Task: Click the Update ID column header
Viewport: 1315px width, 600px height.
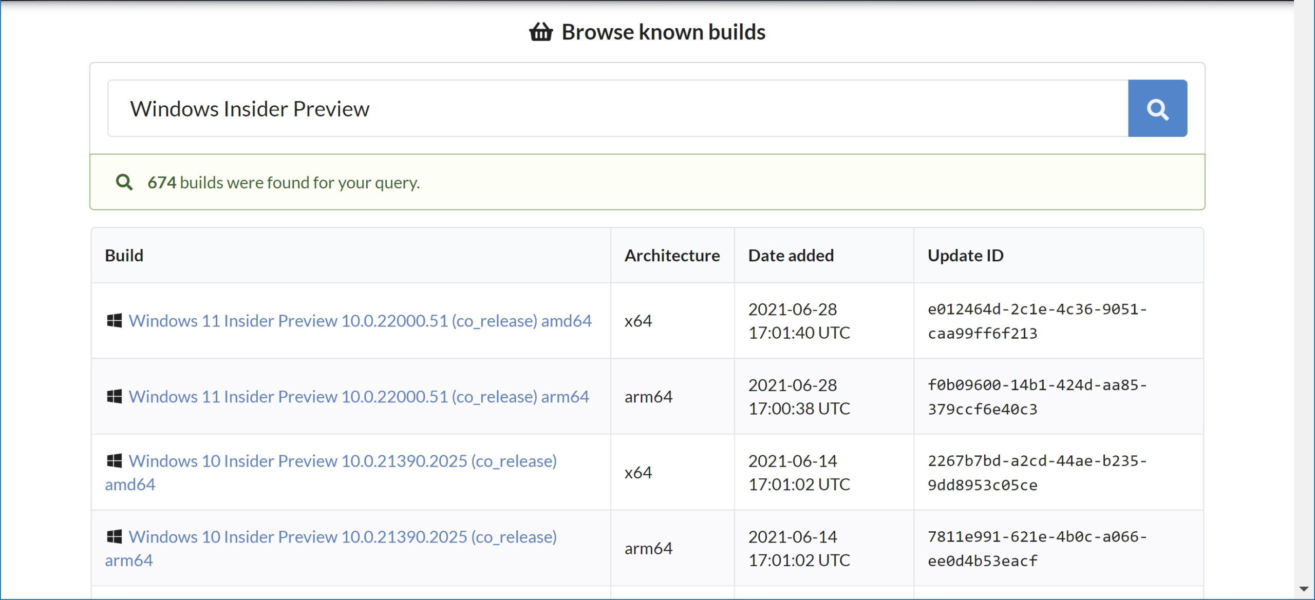Action: coord(965,256)
